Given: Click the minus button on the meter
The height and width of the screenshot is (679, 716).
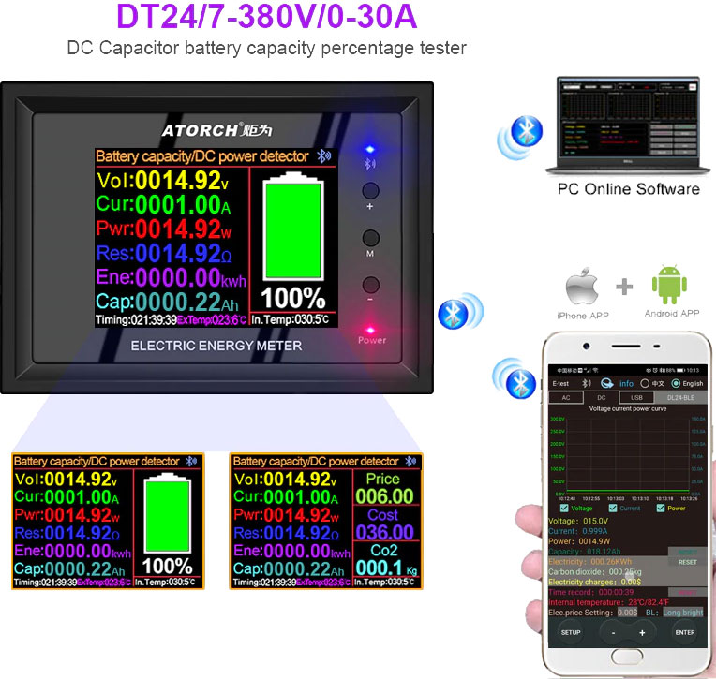Looking at the screenshot, I should [x=370, y=285].
